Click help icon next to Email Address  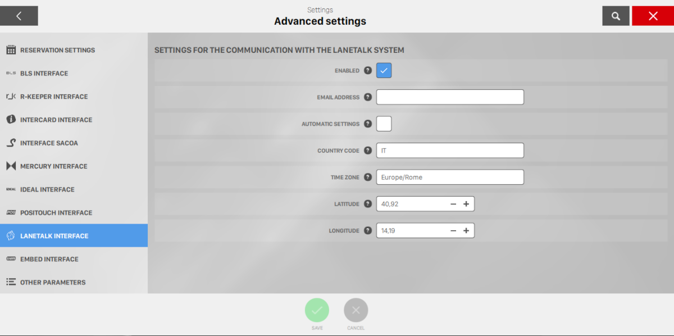(368, 97)
